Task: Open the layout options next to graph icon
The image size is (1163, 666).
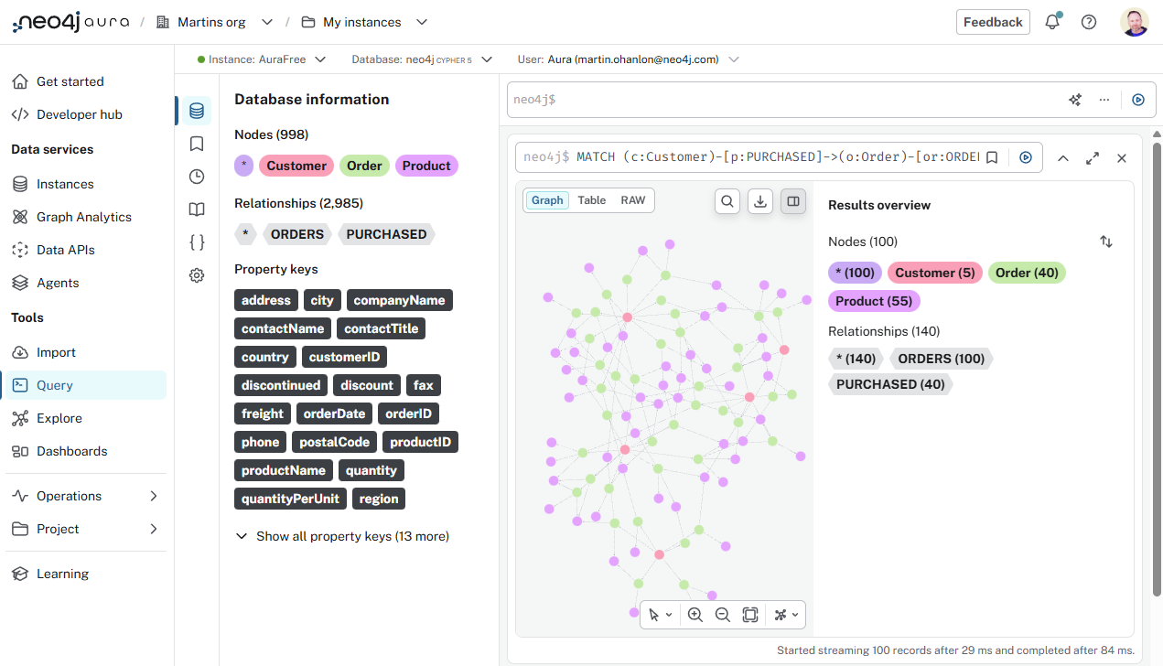Action: pos(784,614)
